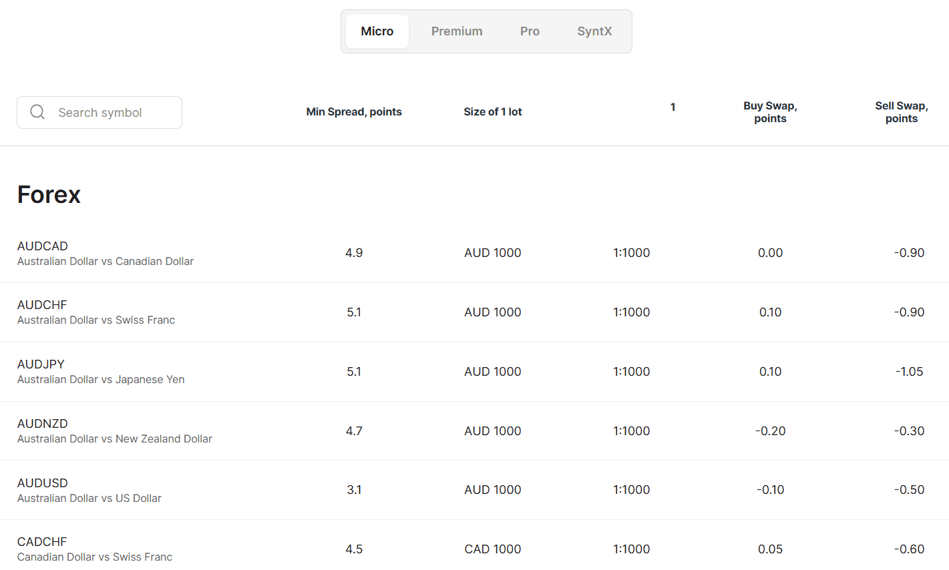Click the AUDNZD symbol
Screen dimensions: 949x570
[43, 423]
